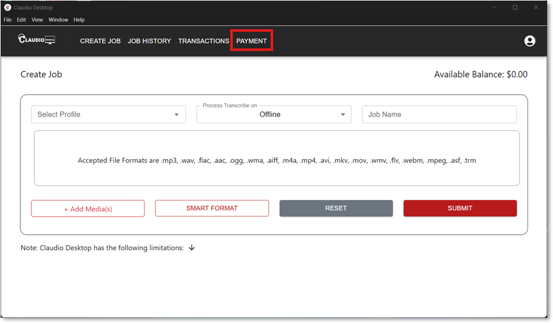The image size is (553, 323).
Task: Submit the job with Submit button
Action: pyautogui.click(x=460, y=208)
